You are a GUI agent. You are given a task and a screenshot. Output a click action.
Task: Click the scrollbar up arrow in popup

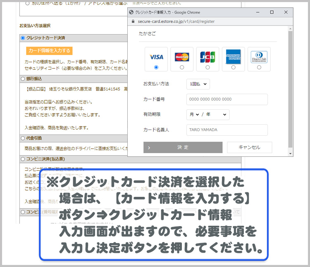tap(290, 29)
